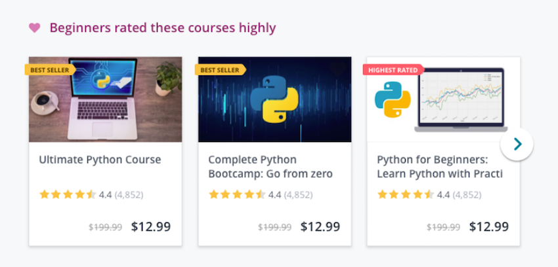Open the Ultimate Python Course title
The image size is (558, 267).
coord(100,160)
